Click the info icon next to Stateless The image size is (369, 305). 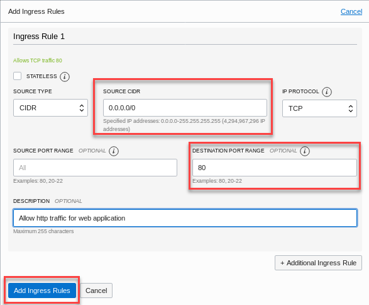(x=65, y=77)
